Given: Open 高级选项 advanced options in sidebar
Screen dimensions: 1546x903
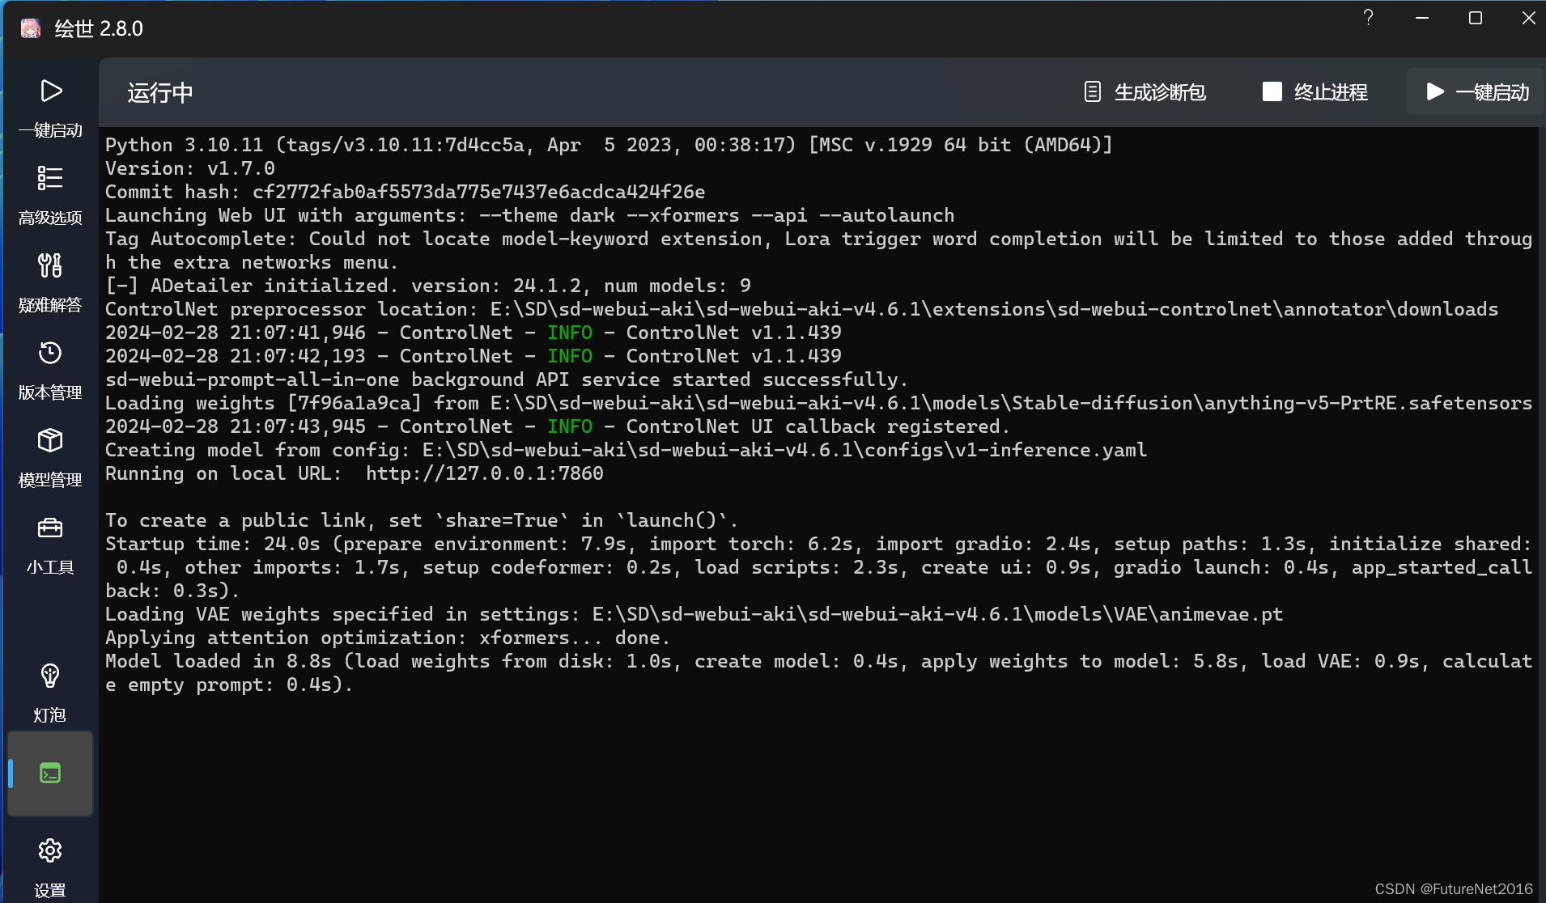Looking at the screenshot, I should 50,195.
